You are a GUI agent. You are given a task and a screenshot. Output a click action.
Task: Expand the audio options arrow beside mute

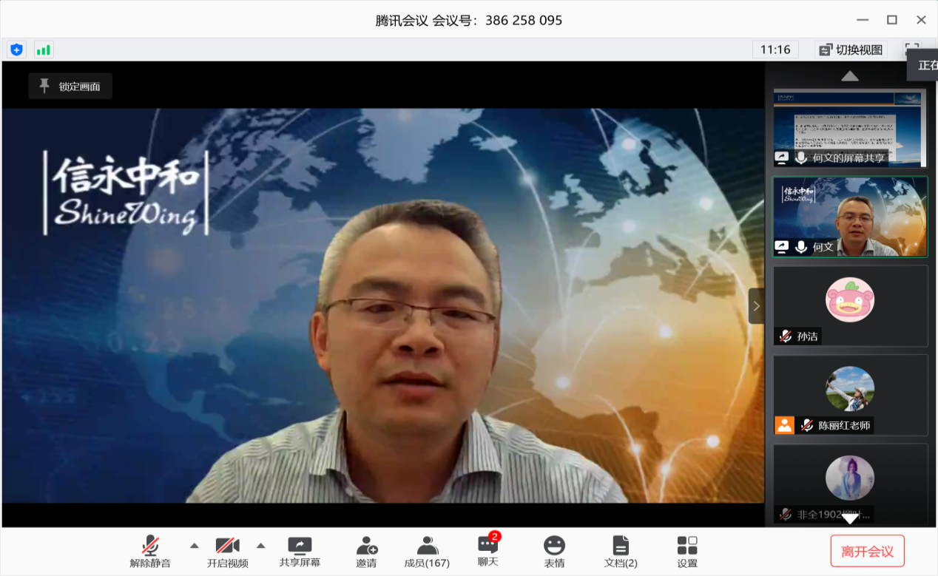(195, 546)
